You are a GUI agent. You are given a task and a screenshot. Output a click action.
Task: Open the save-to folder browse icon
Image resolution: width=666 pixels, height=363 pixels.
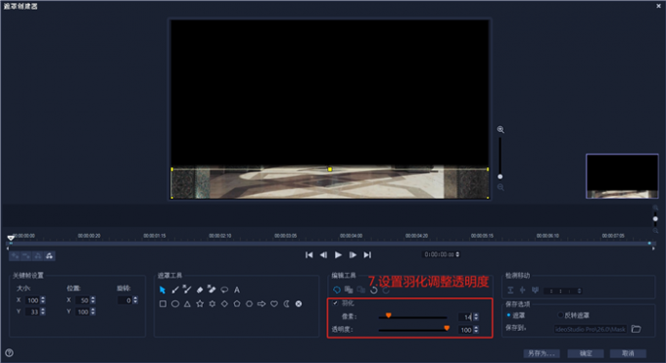click(636, 329)
